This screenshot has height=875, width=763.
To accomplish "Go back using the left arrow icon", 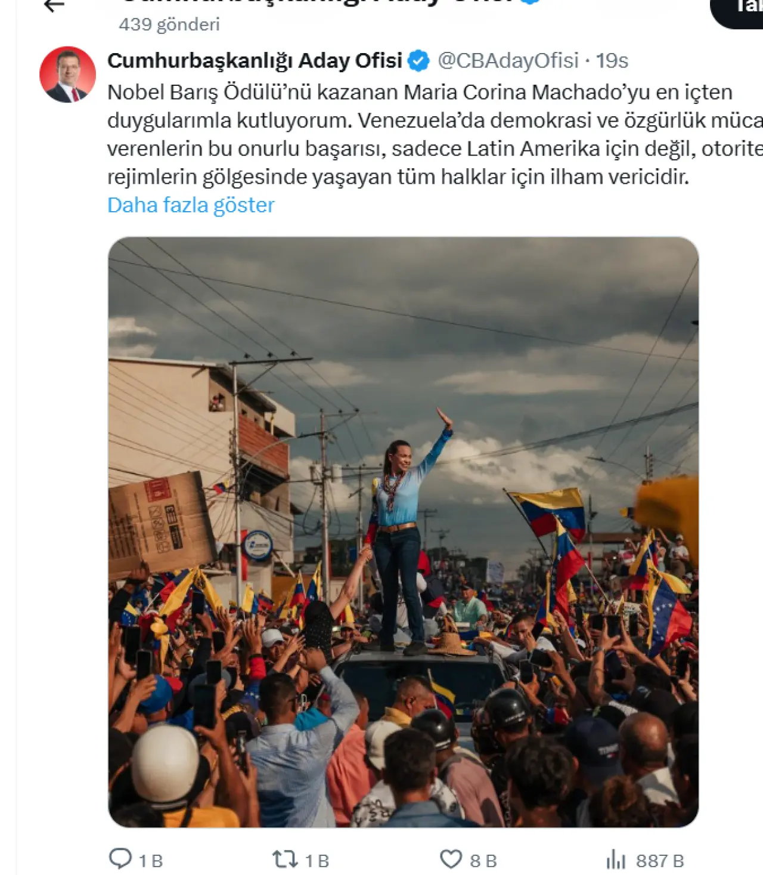I will click(x=54, y=5).
